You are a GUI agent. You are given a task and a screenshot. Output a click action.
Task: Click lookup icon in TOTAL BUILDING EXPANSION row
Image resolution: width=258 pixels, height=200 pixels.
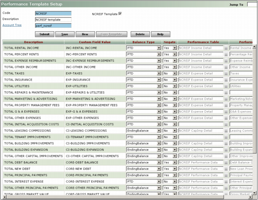(226, 150)
